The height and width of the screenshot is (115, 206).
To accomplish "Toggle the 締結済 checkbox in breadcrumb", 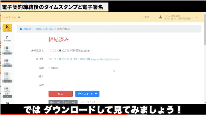I will coord(21,29).
